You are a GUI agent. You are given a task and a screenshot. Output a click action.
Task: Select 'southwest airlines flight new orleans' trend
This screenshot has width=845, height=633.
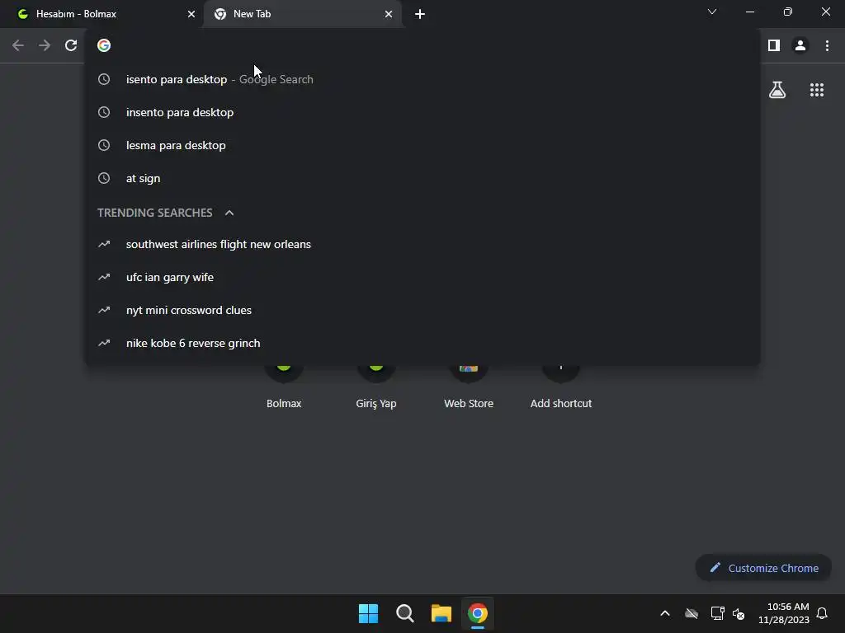pyautogui.click(x=422, y=244)
